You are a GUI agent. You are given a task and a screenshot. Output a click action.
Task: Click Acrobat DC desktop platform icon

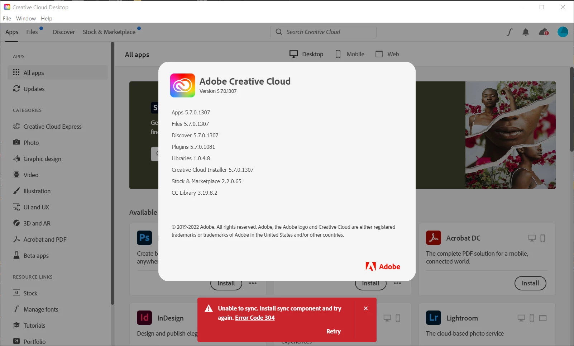coord(532,238)
